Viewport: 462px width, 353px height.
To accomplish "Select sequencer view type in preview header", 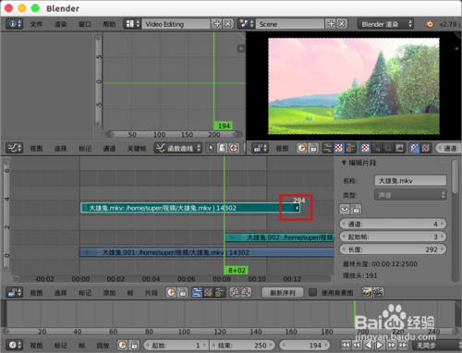I will click(328, 148).
